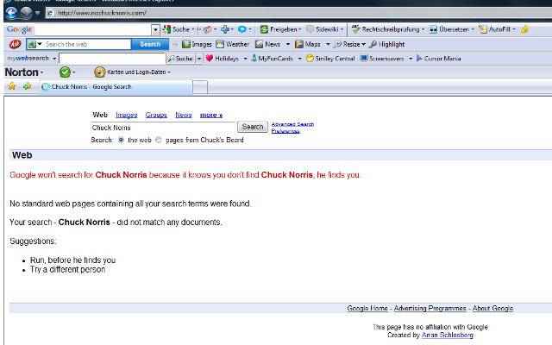Viewport: 552px width, 345px height.
Task: Click the Ask 'Search the web' field
Action: 87,44
